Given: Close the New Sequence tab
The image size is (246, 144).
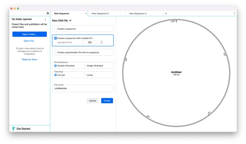Looking at the screenshot, I should tap(86, 13).
